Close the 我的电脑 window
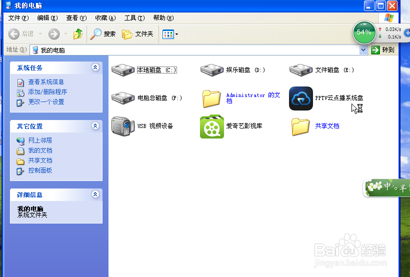Screen dimensions: 410x277 click(392, 6)
